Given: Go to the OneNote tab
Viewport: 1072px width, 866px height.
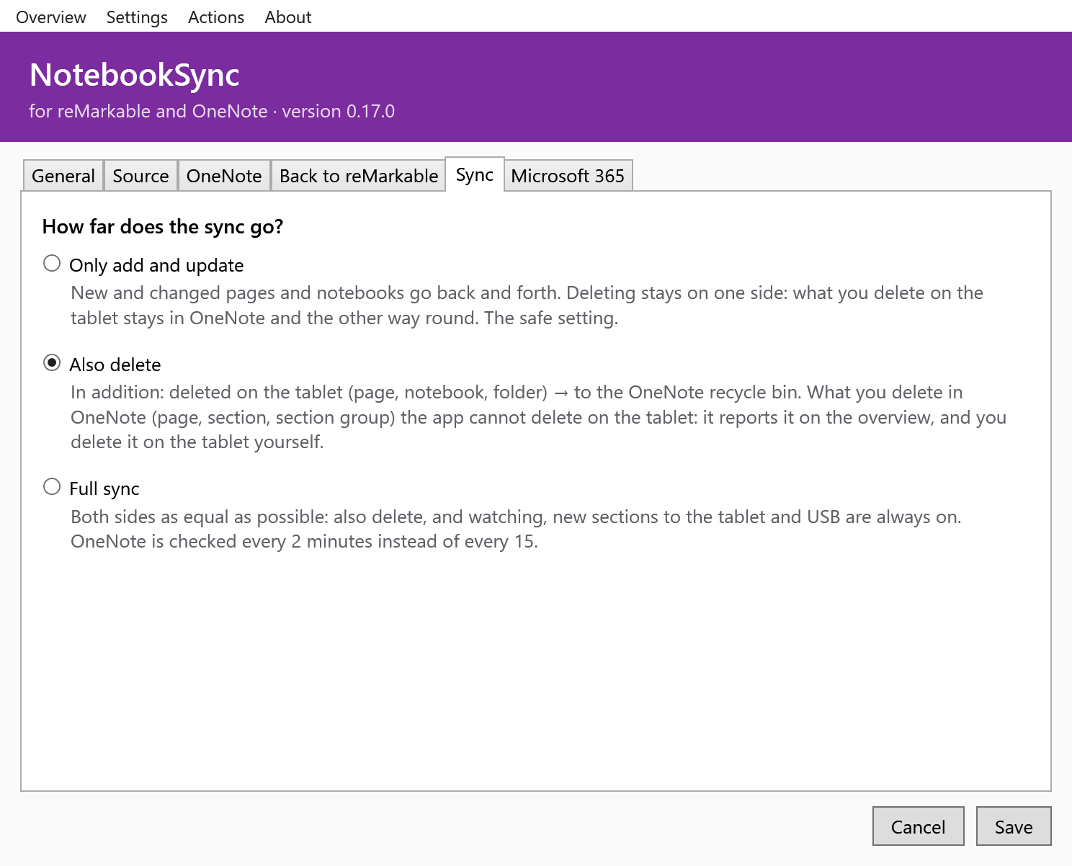Looking at the screenshot, I should coord(224,176).
